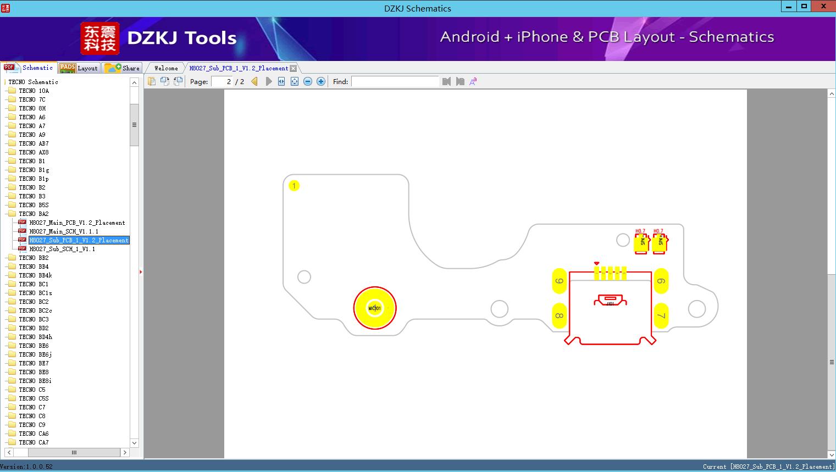836x472 pixels.
Task: Click the MIC101 component on the PCB
Action: pos(375,308)
